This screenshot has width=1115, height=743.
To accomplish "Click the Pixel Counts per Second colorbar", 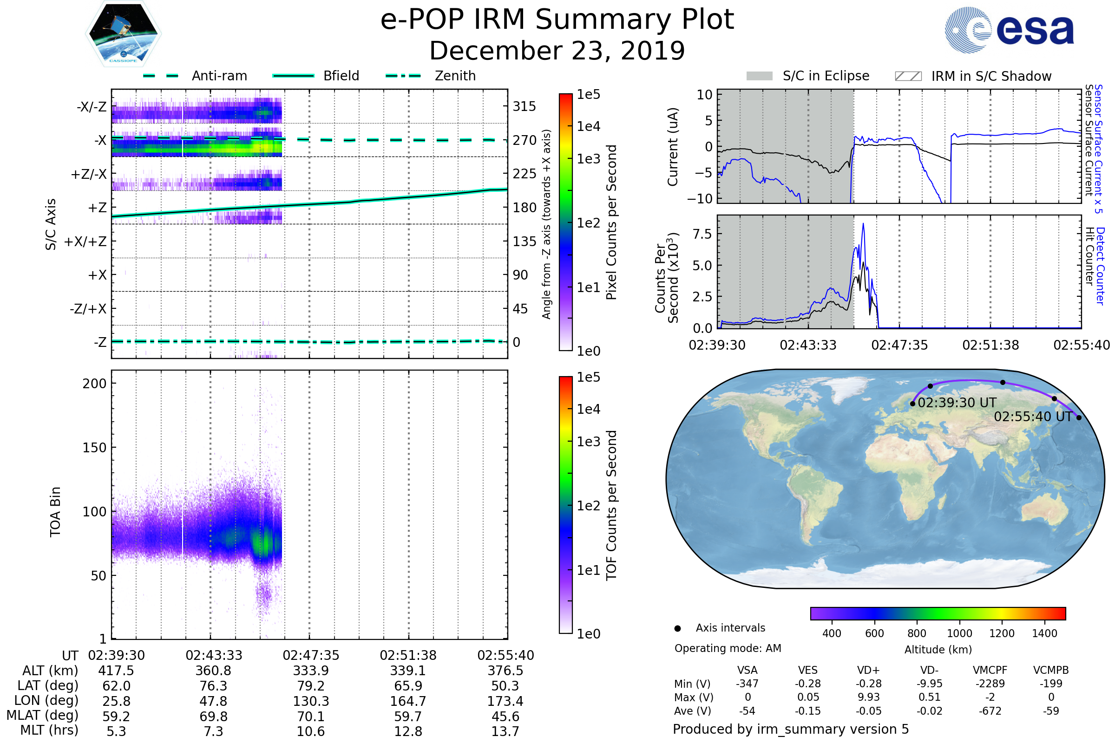I will 565,222.
